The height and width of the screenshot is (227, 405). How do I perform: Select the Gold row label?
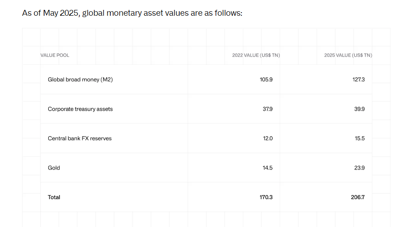54,168
